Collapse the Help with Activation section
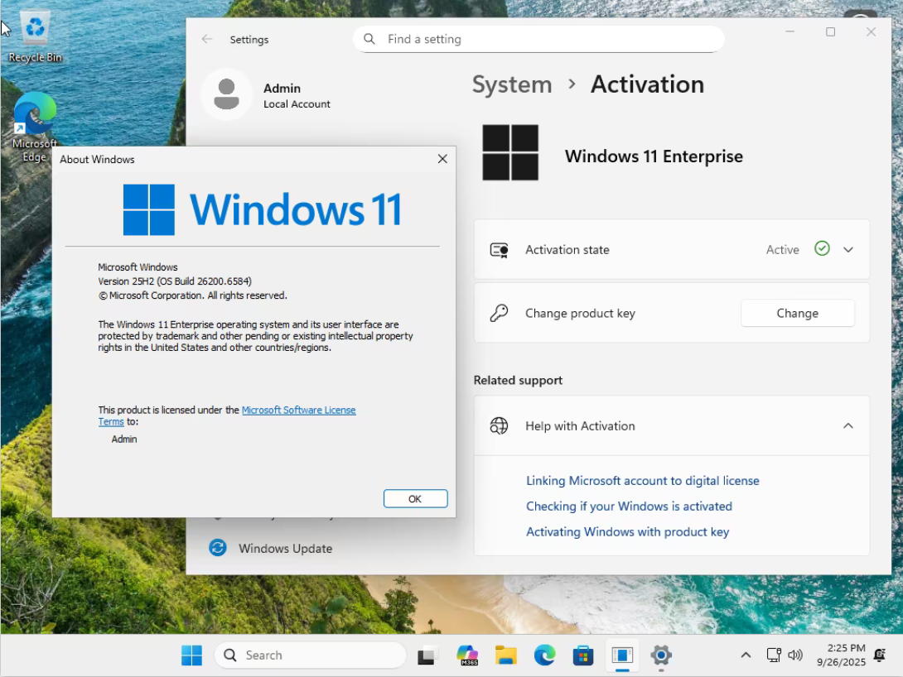 click(847, 425)
